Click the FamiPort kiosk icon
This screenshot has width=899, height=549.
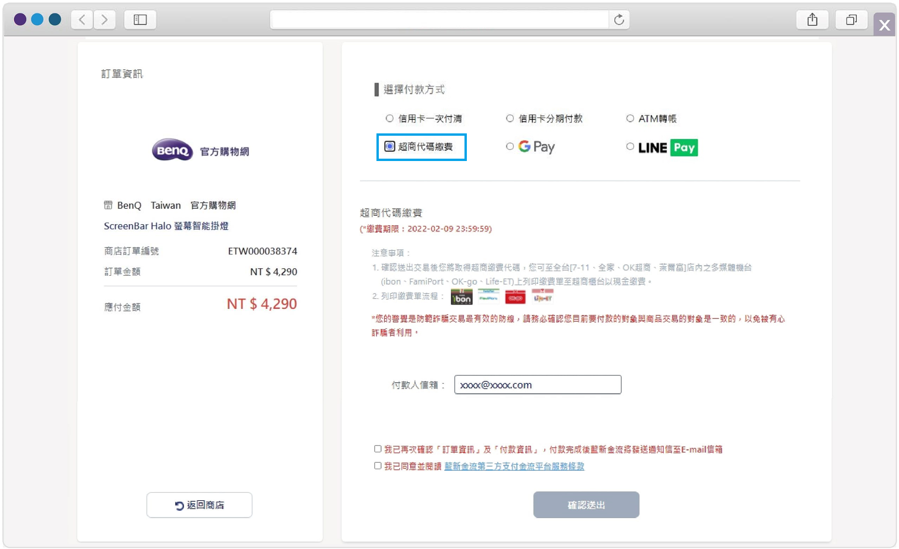point(488,297)
